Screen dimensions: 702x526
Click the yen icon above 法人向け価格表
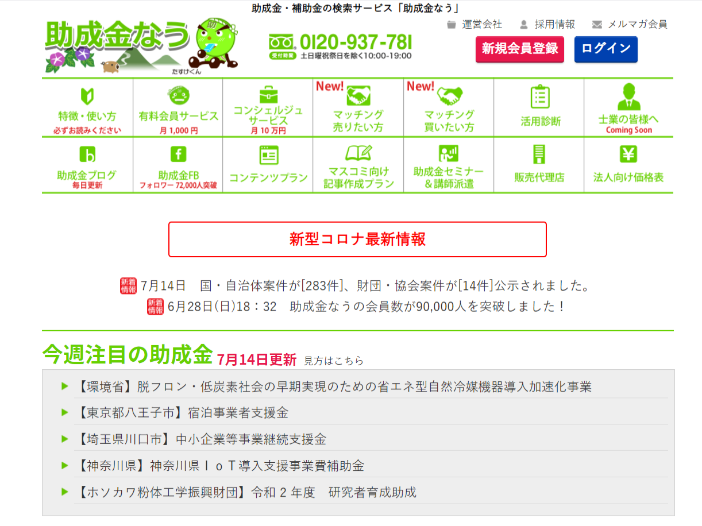[628, 154]
